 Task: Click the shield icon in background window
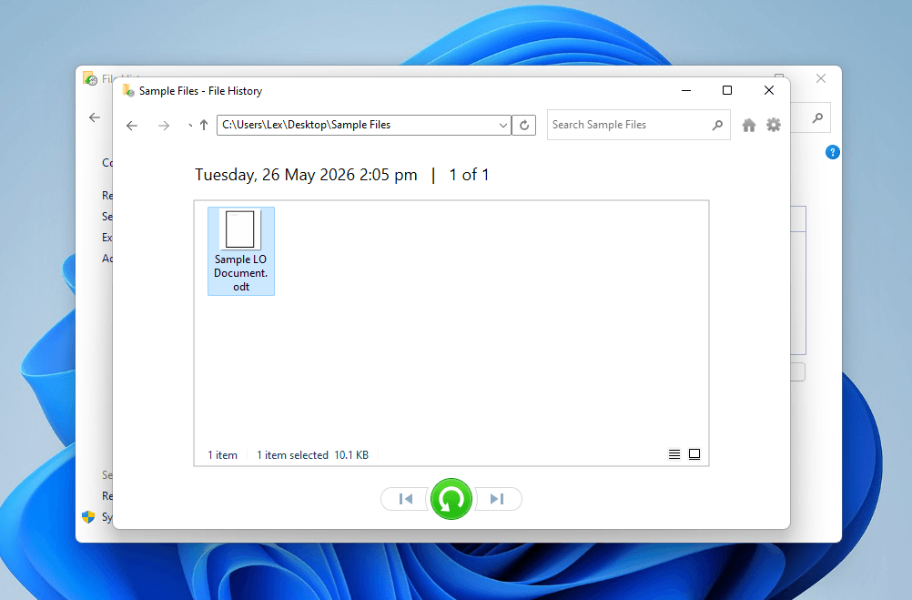(x=88, y=517)
